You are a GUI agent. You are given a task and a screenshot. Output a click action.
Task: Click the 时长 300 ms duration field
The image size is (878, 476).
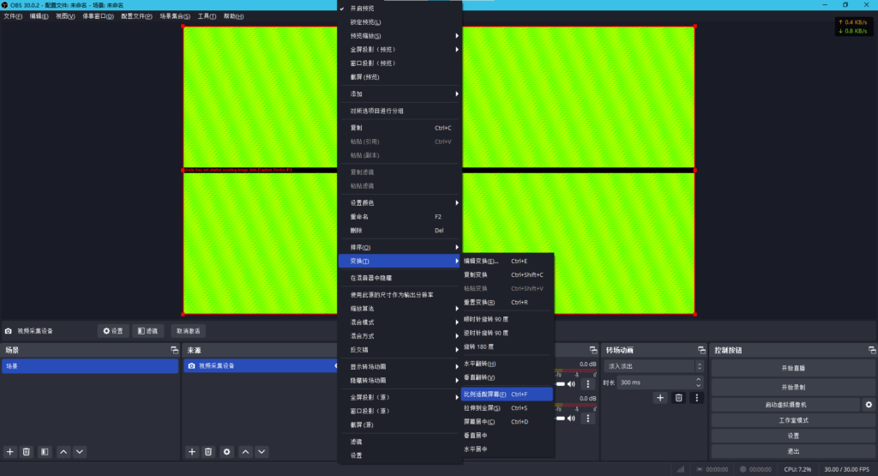(x=653, y=383)
